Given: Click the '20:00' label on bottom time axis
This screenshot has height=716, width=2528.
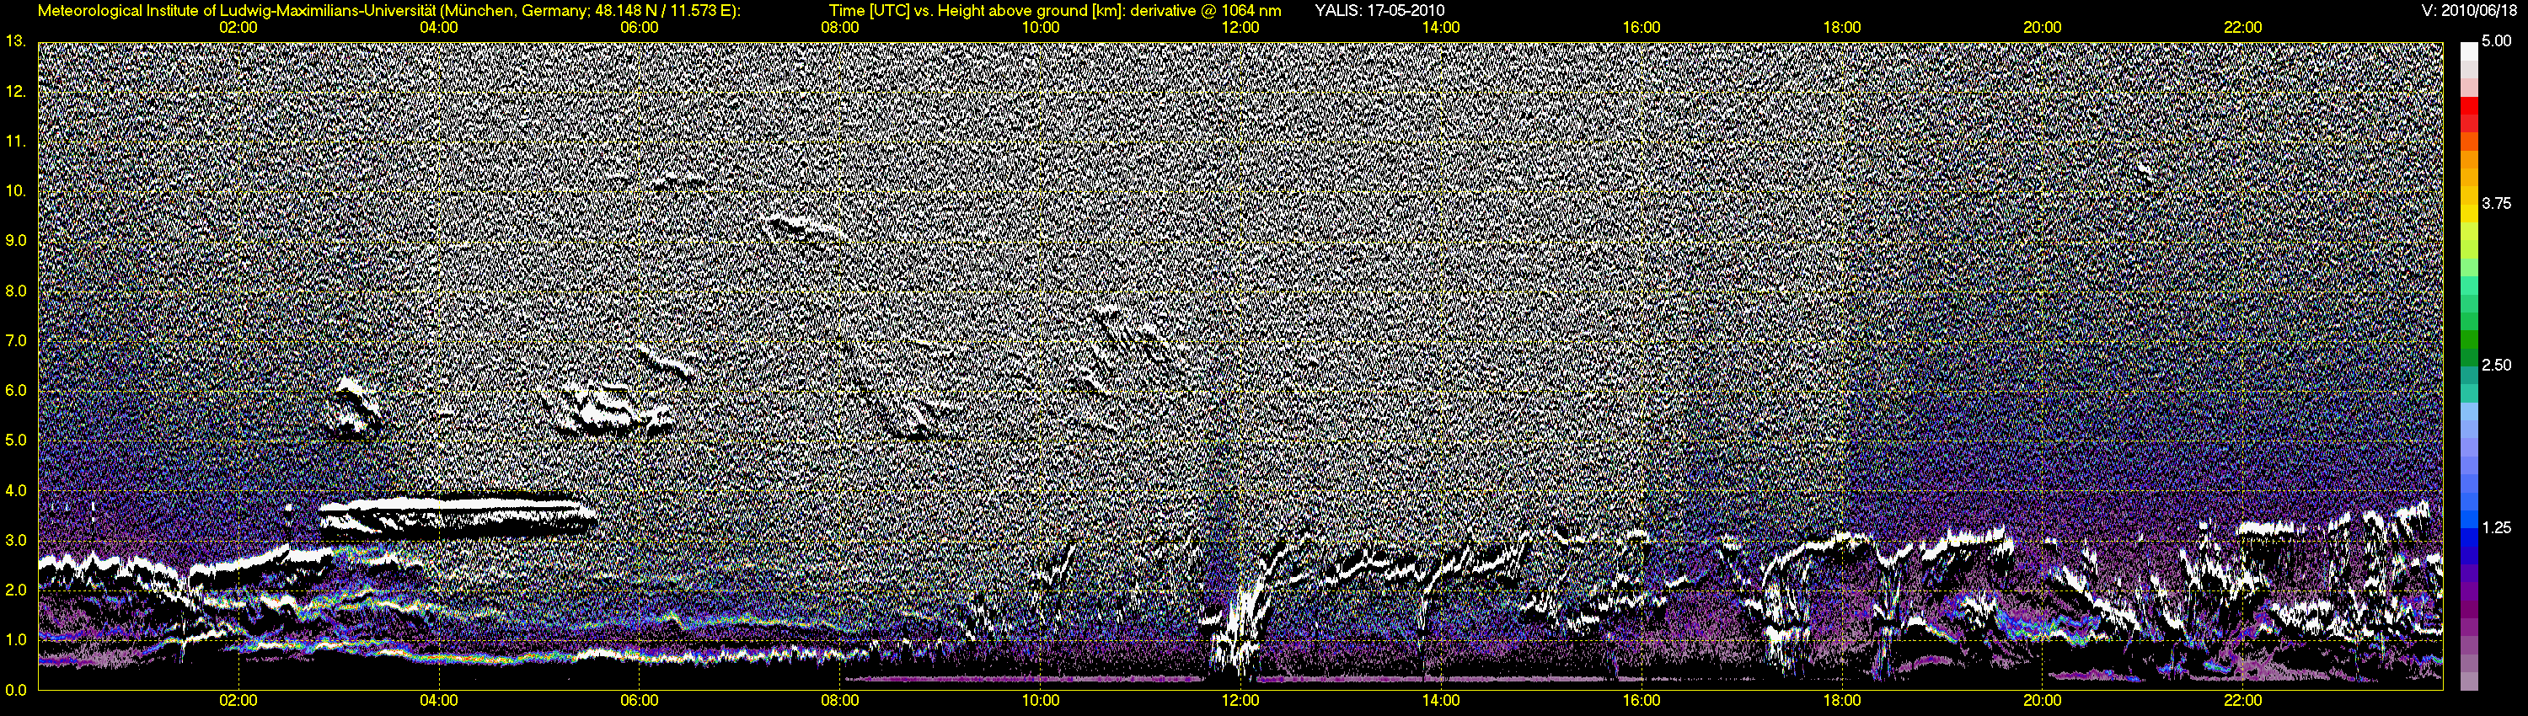Looking at the screenshot, I should [x=2043, y=700].
